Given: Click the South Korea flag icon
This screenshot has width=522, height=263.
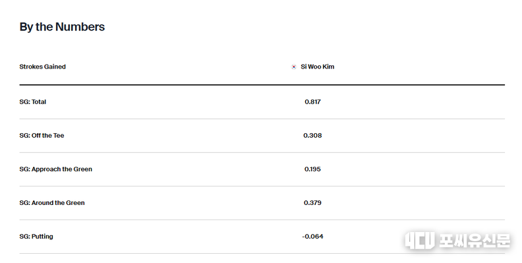Looking at the screenshot, I should [x=294, y=67].
